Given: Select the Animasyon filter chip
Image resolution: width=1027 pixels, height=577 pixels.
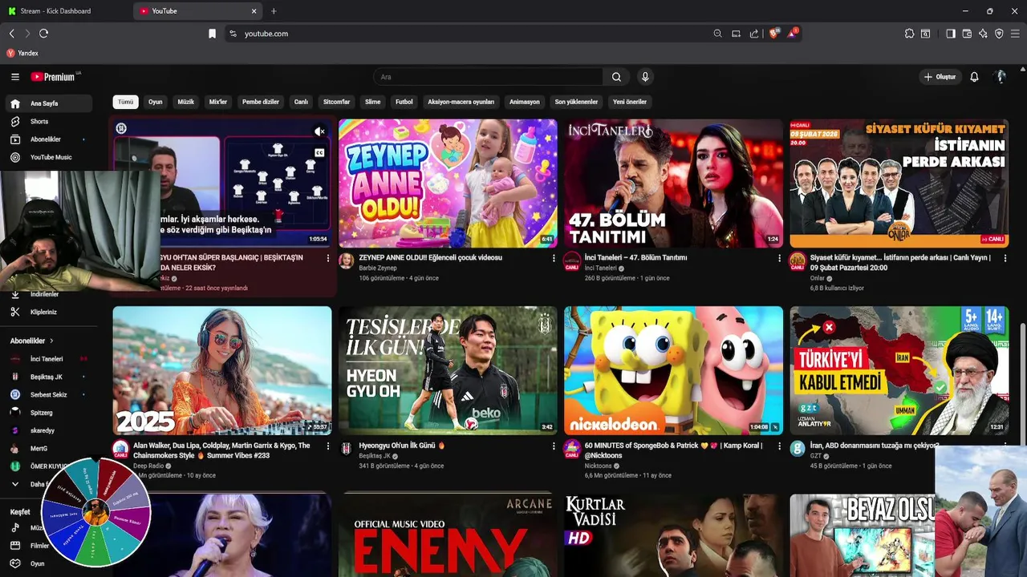Looking at the screenshot, I should [x=525, y=102].
